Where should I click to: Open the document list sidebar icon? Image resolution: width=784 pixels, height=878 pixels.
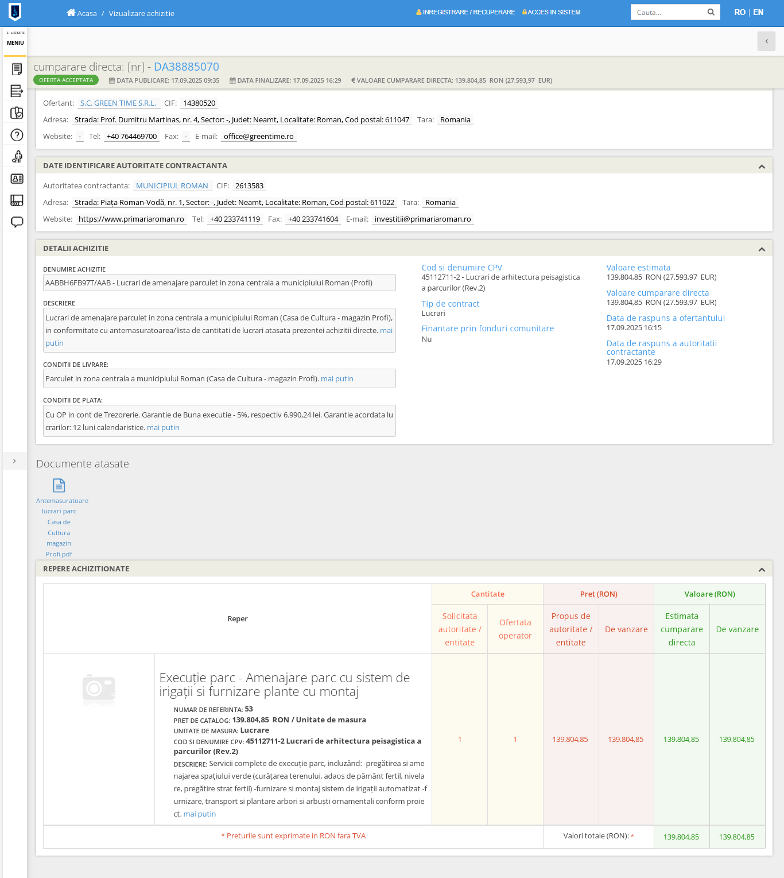click(x=17, y=69)
